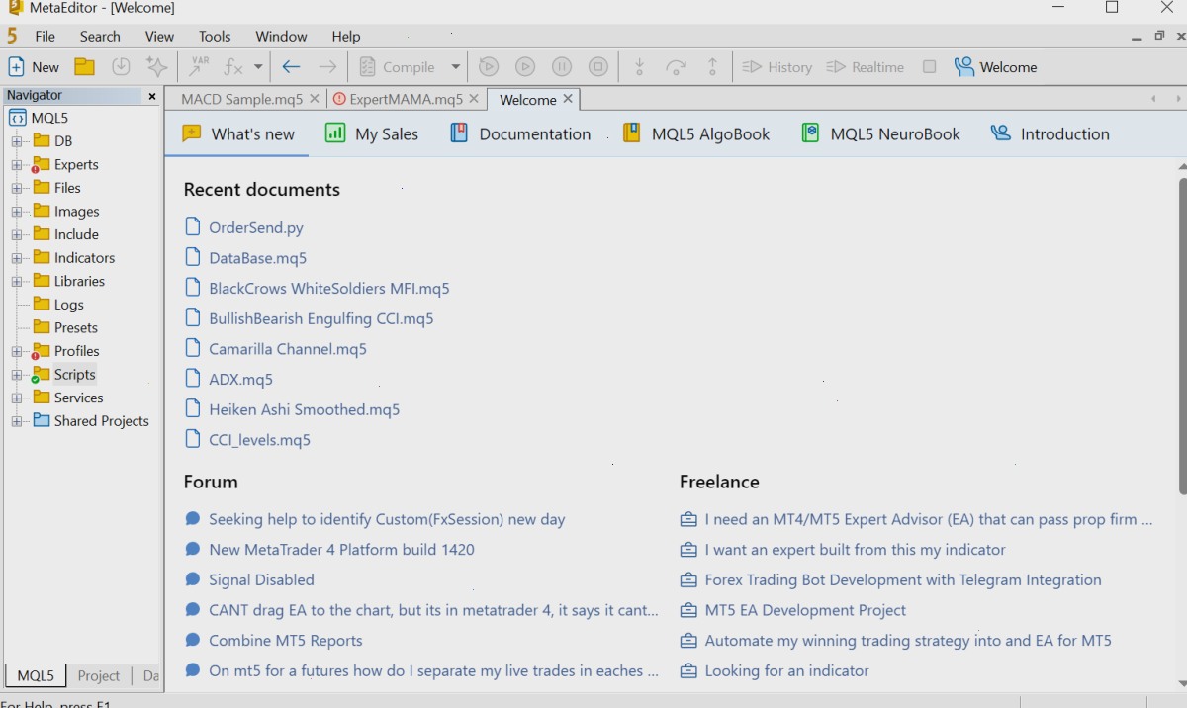
Task: Open the Compile dropdown arrow
Action: pos(456,67)
